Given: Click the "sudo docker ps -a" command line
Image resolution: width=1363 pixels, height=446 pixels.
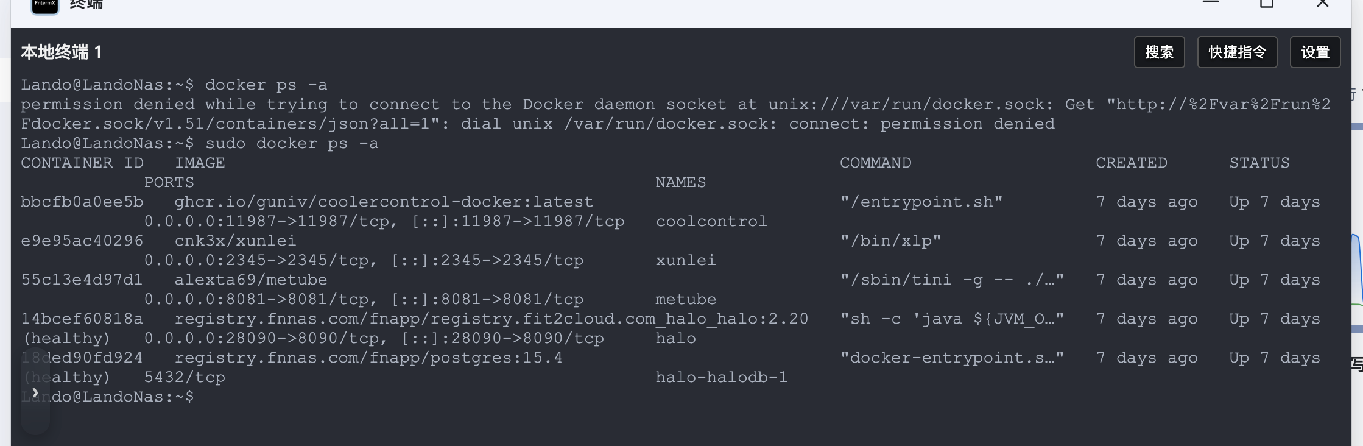Looking at the screenshot, I should tap(291, 144).
